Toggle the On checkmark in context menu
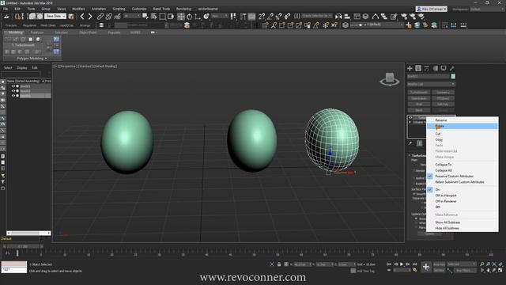 pyautogui.click(x=430, y=190)
